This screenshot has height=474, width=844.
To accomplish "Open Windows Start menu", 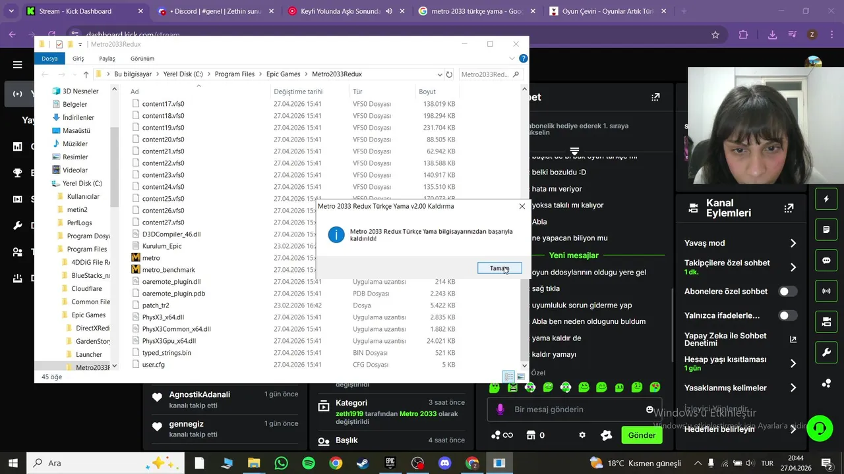I will point(13,463).
